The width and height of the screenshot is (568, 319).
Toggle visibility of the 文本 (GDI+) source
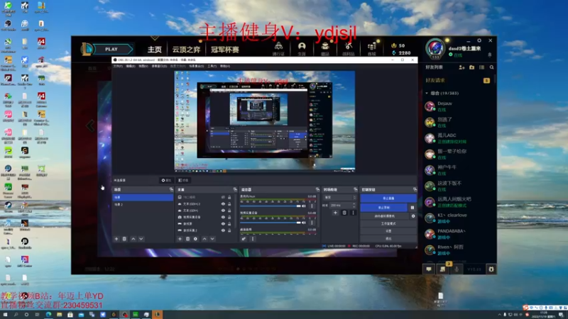tap(223, 211)
